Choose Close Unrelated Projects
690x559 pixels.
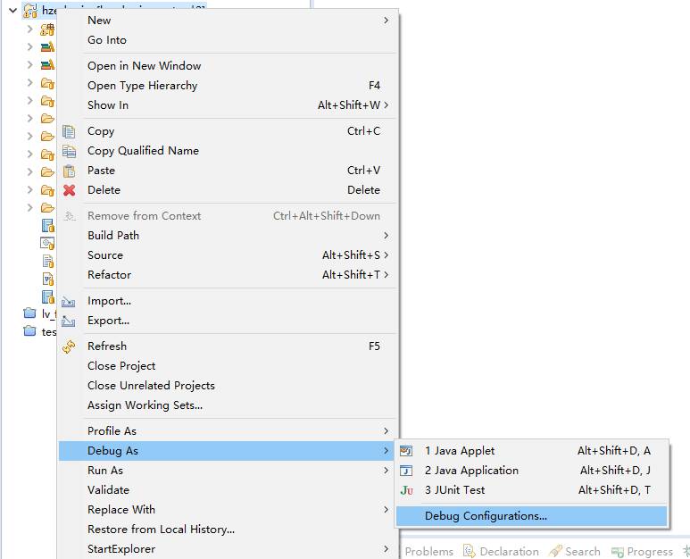point(228,386)
